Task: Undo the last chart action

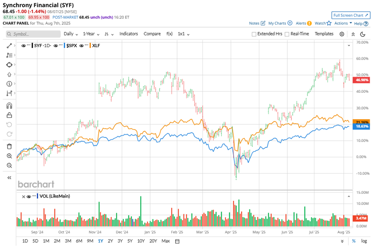Action: coord(9,125)
